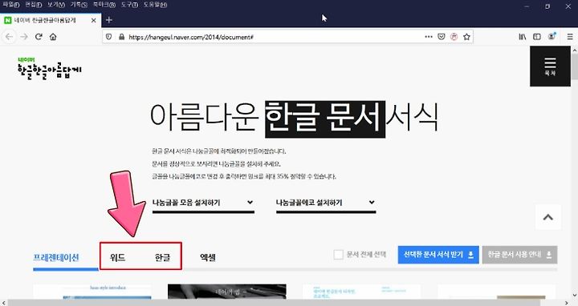Jump to top with up-arrow button
This screenshot has height=306, width=578.
(548, 217)
